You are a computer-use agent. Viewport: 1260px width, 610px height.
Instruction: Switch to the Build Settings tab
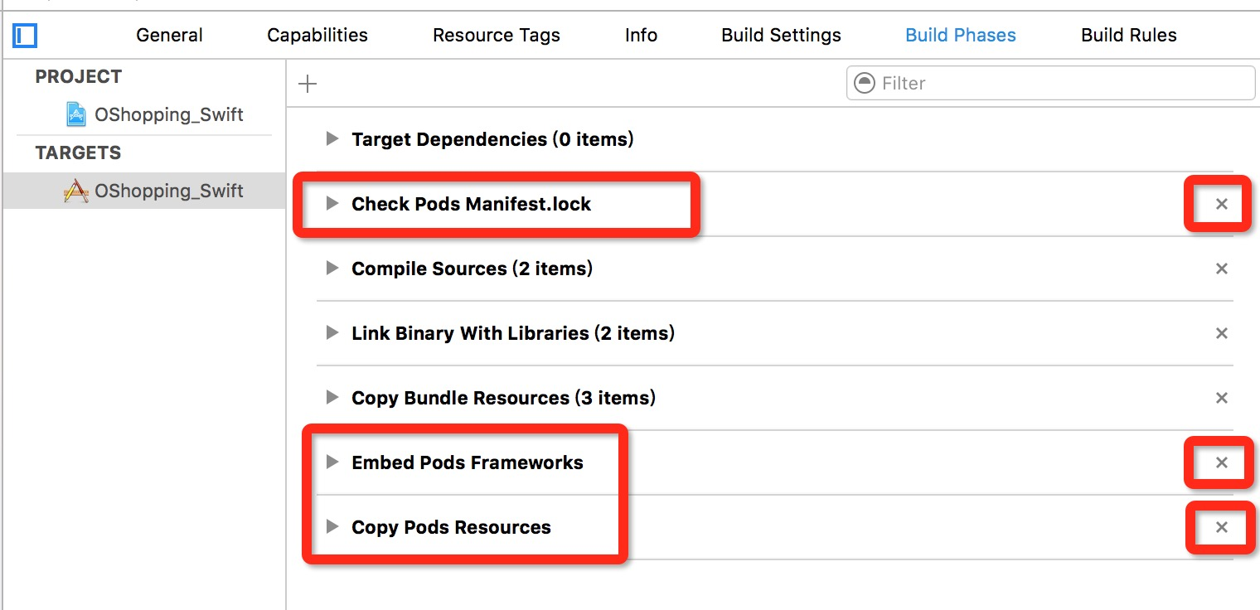(x=781, y=35)
